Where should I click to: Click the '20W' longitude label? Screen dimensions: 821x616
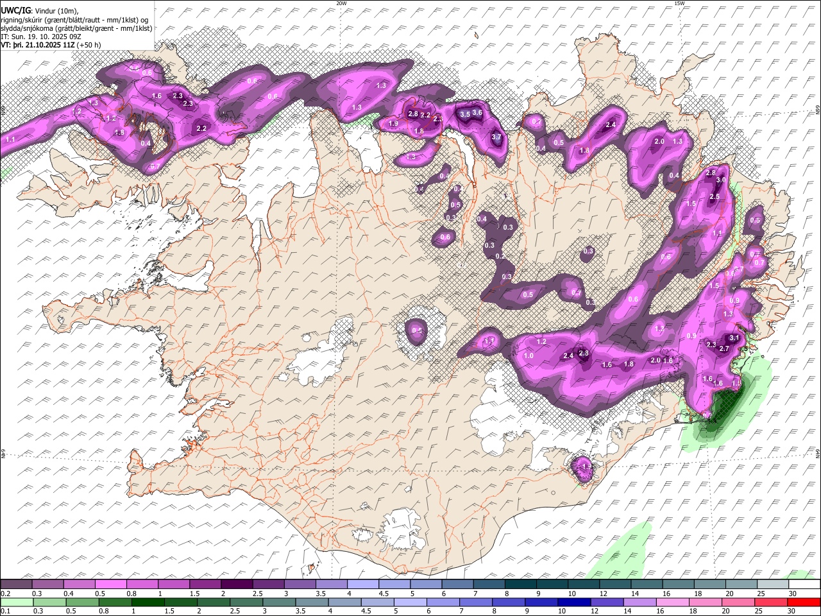[x=341, y=3]
